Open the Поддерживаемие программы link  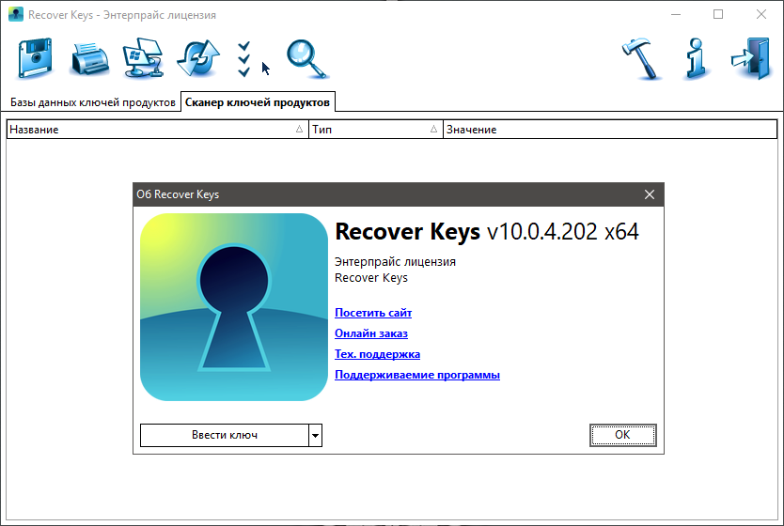point(417,375)
